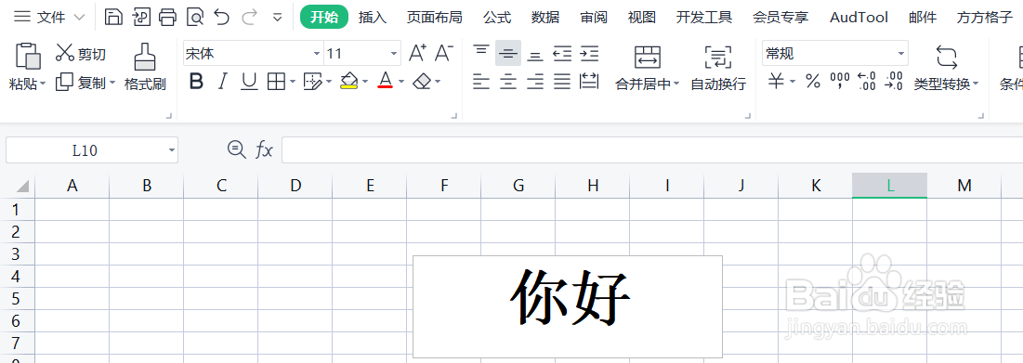Click the cell style paint icon

pyautogui.click(x=313, y=82)
